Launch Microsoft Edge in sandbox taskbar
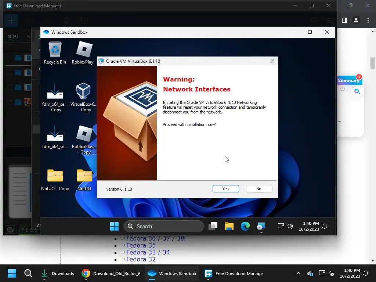 click(245, 226)
